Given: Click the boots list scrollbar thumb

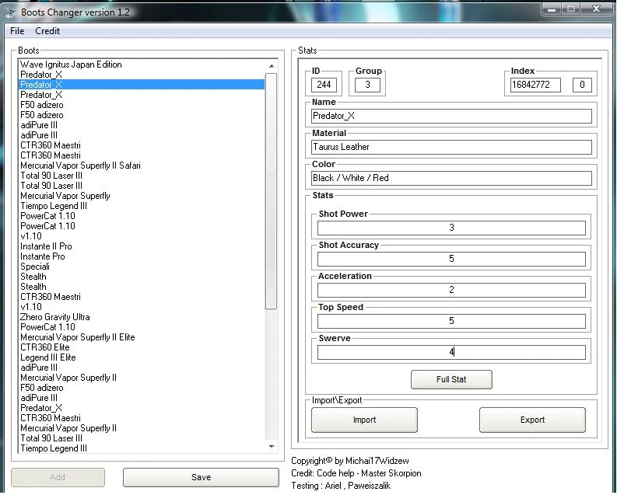Looking at the screenshot, I should [272, 191].
